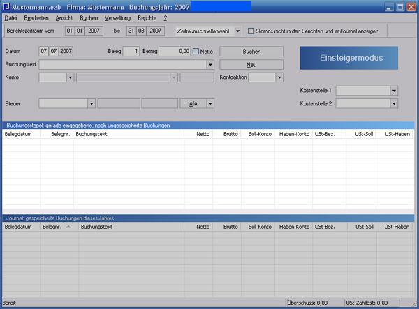Click the Einsteigermodus banner button

tap(349, 58)
